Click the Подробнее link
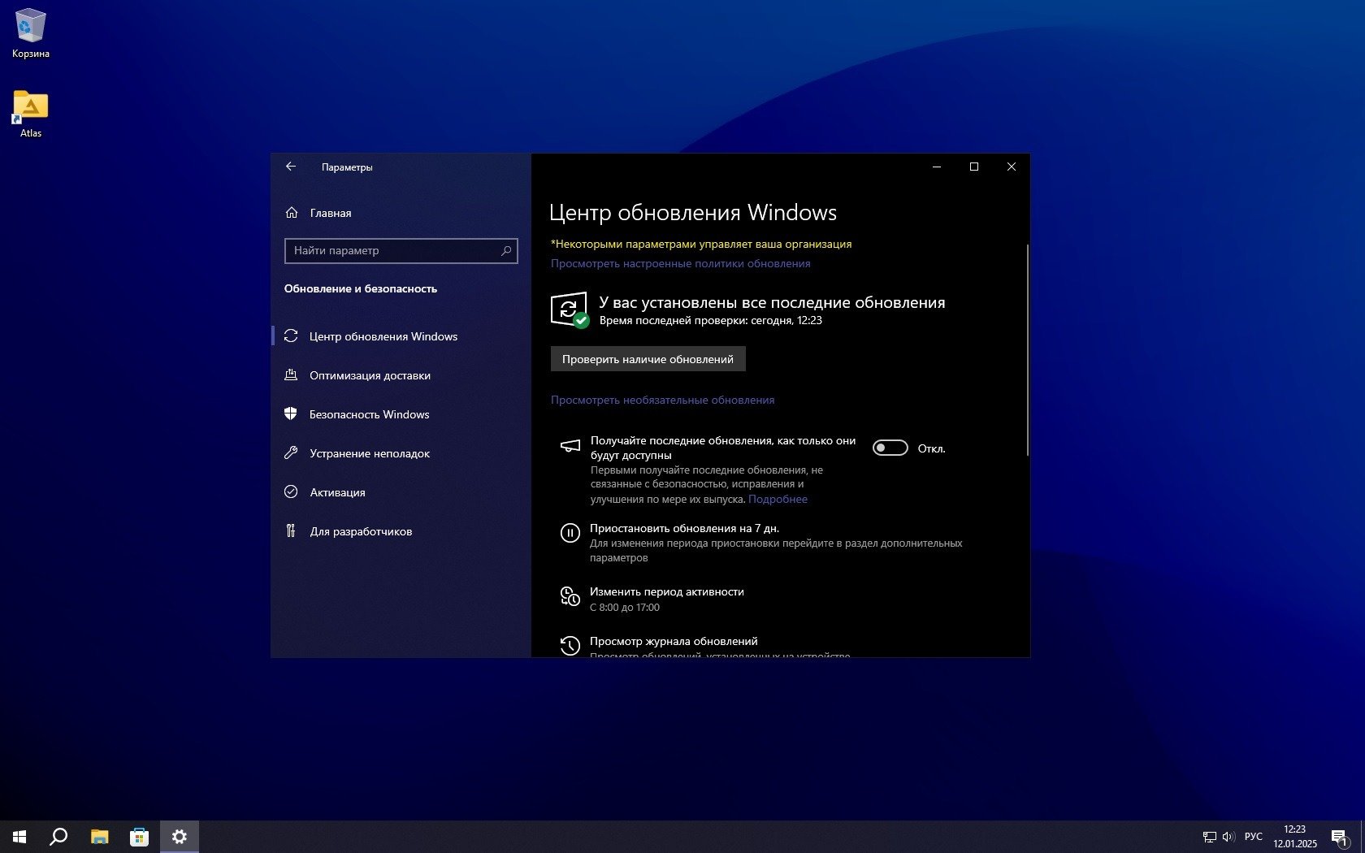Image resolution: width=1365 pixels, height=853 pixels. pos(778,499)
